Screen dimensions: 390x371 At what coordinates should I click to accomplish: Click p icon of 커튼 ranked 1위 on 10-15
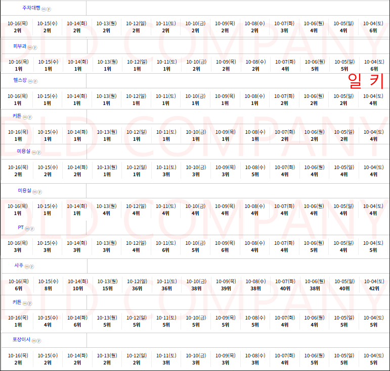(x=30, y=117)
